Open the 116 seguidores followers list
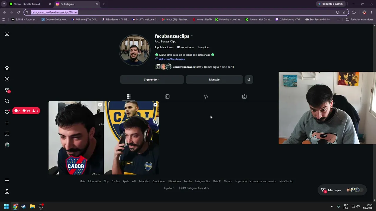Image resolution: width=376 pixels, height=211 pixels. click(185, 47)
